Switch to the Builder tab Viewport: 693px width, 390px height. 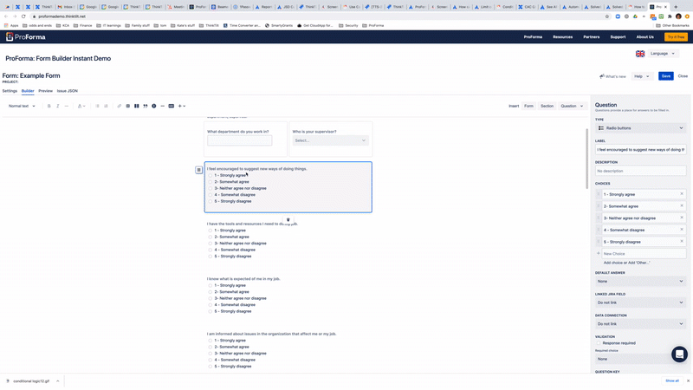[28, 91]
